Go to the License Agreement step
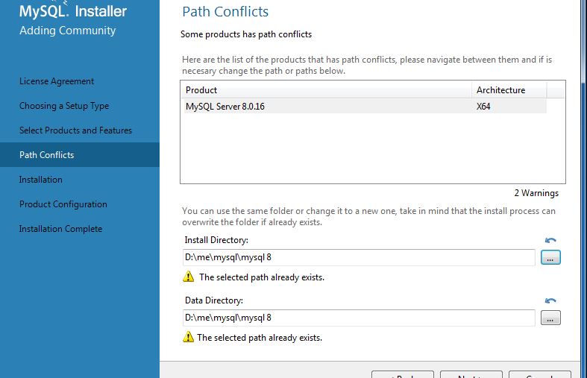The width and height of the screenshot is (587, 378). click(57, 81)
